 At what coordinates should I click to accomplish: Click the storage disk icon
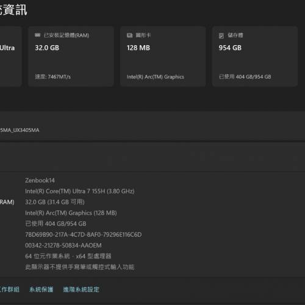point(221,36)
